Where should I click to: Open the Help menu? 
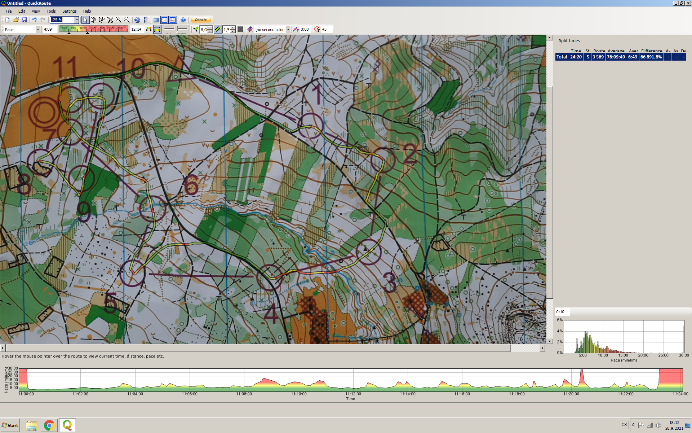tap(87, 11)
